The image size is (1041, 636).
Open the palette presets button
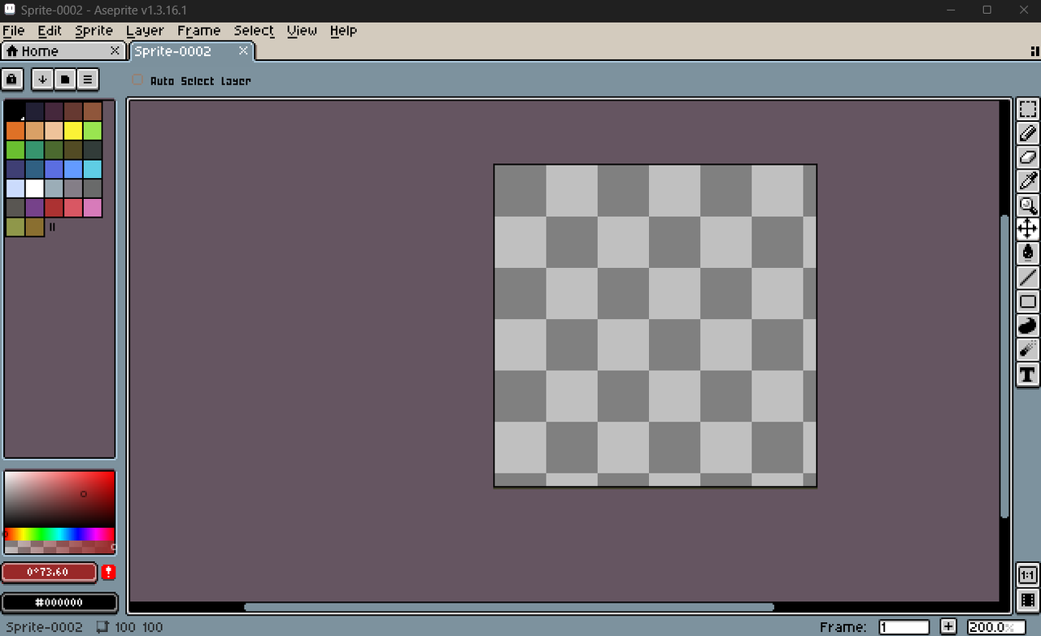(65, 80)
